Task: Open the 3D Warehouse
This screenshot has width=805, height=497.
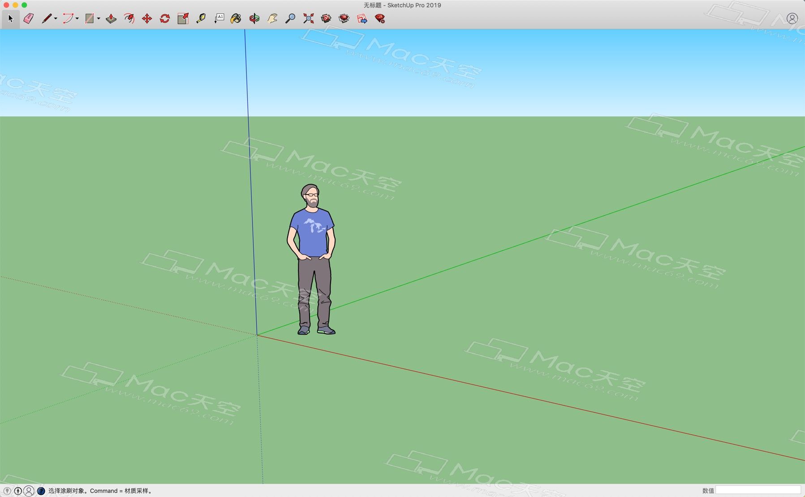Action: [x=326, y=18]
